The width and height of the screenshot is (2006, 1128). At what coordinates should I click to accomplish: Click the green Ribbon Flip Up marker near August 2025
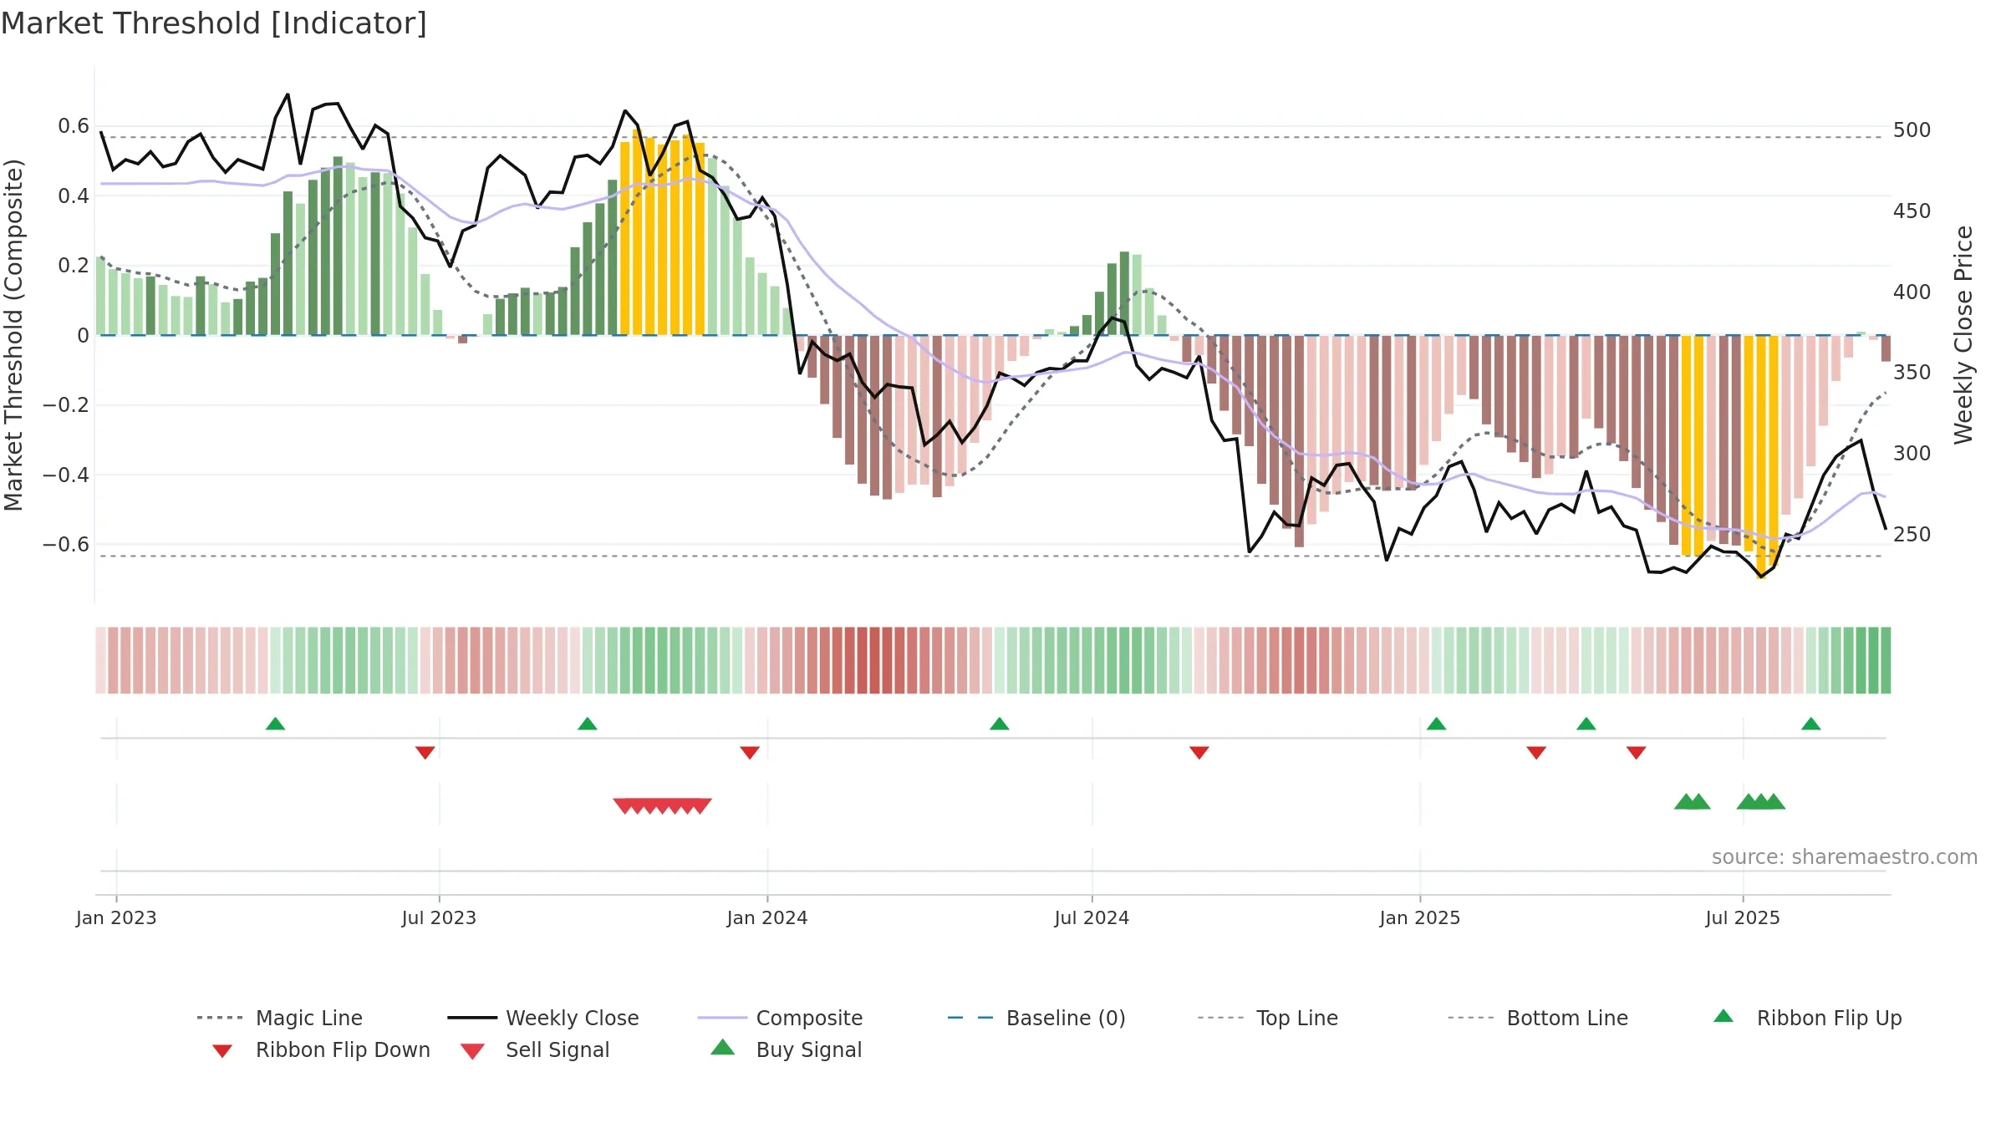[1811, 724]
